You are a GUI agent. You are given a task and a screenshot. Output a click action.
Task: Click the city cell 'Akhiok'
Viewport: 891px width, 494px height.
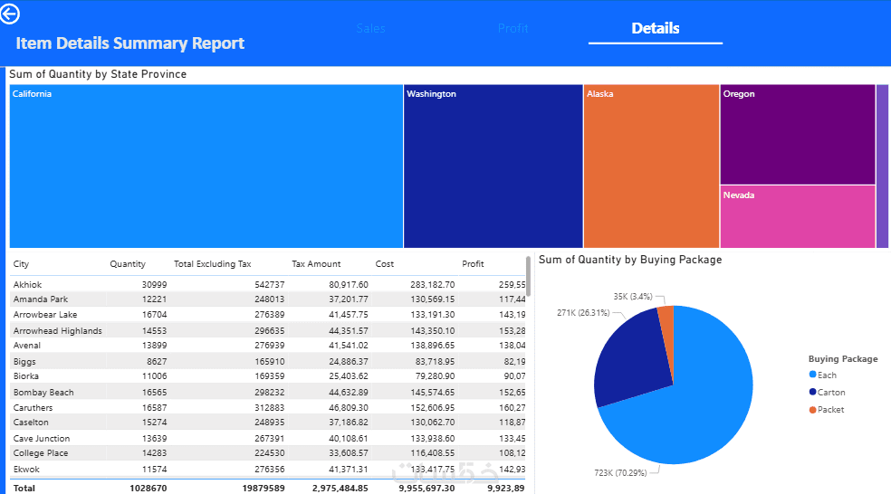point(27,284)
